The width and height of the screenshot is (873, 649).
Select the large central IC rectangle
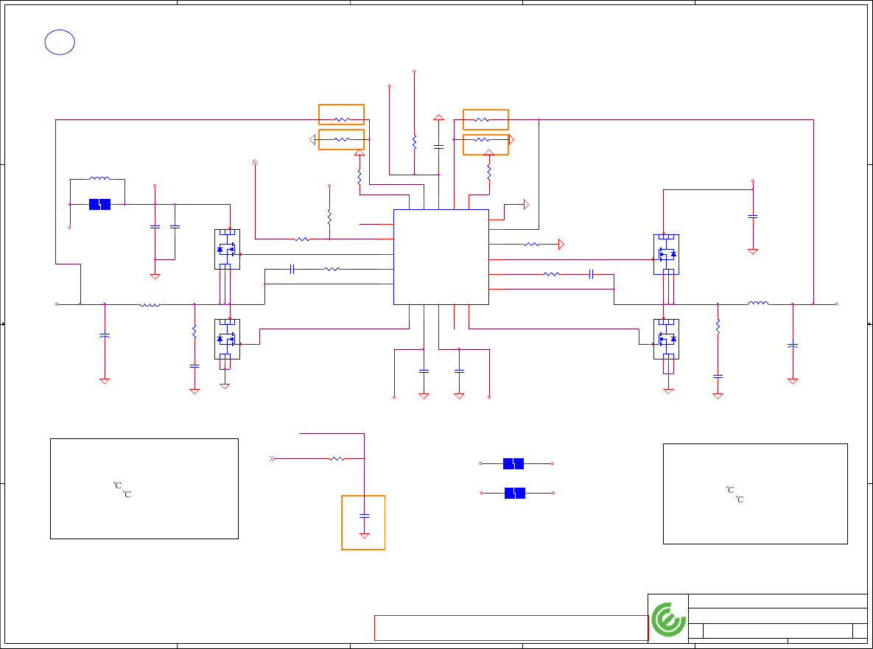coord(441,257)
